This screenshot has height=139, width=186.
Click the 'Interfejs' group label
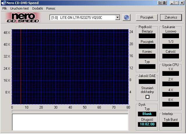coord(167,114)
